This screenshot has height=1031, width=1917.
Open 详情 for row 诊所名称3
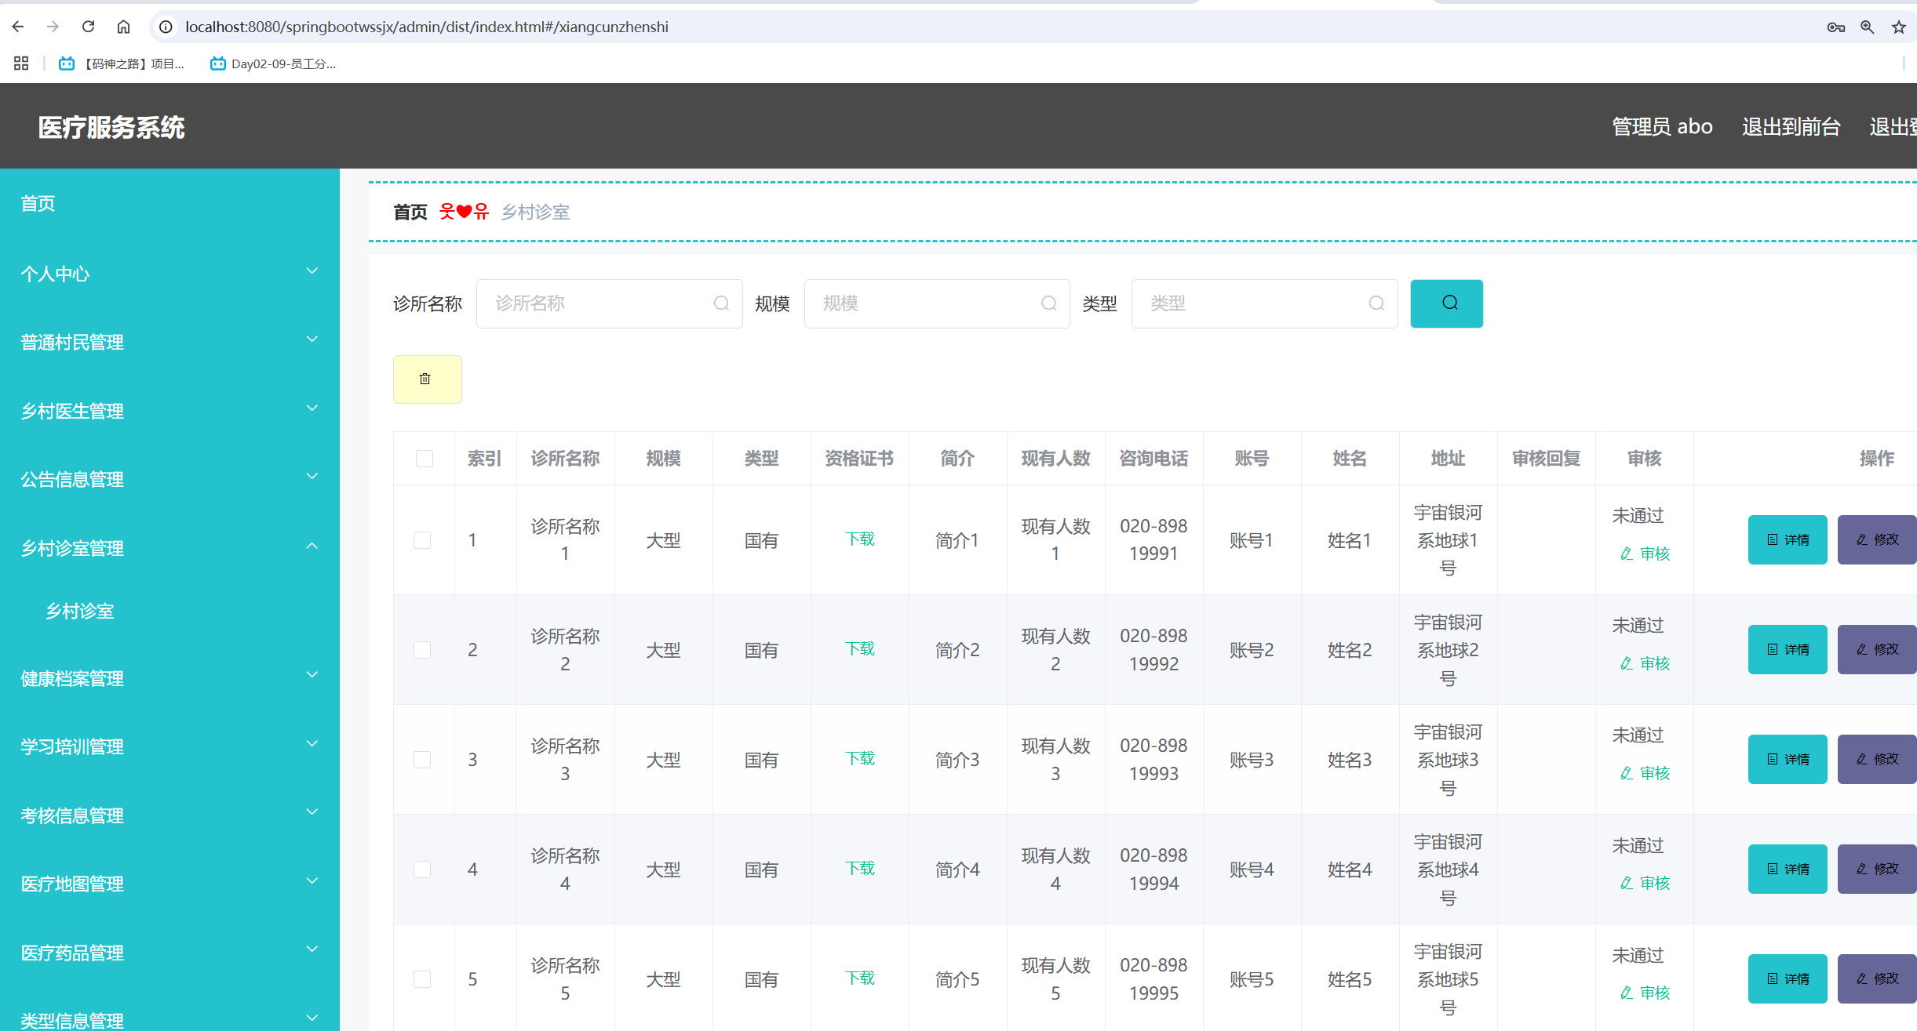tap(1788, 759)
